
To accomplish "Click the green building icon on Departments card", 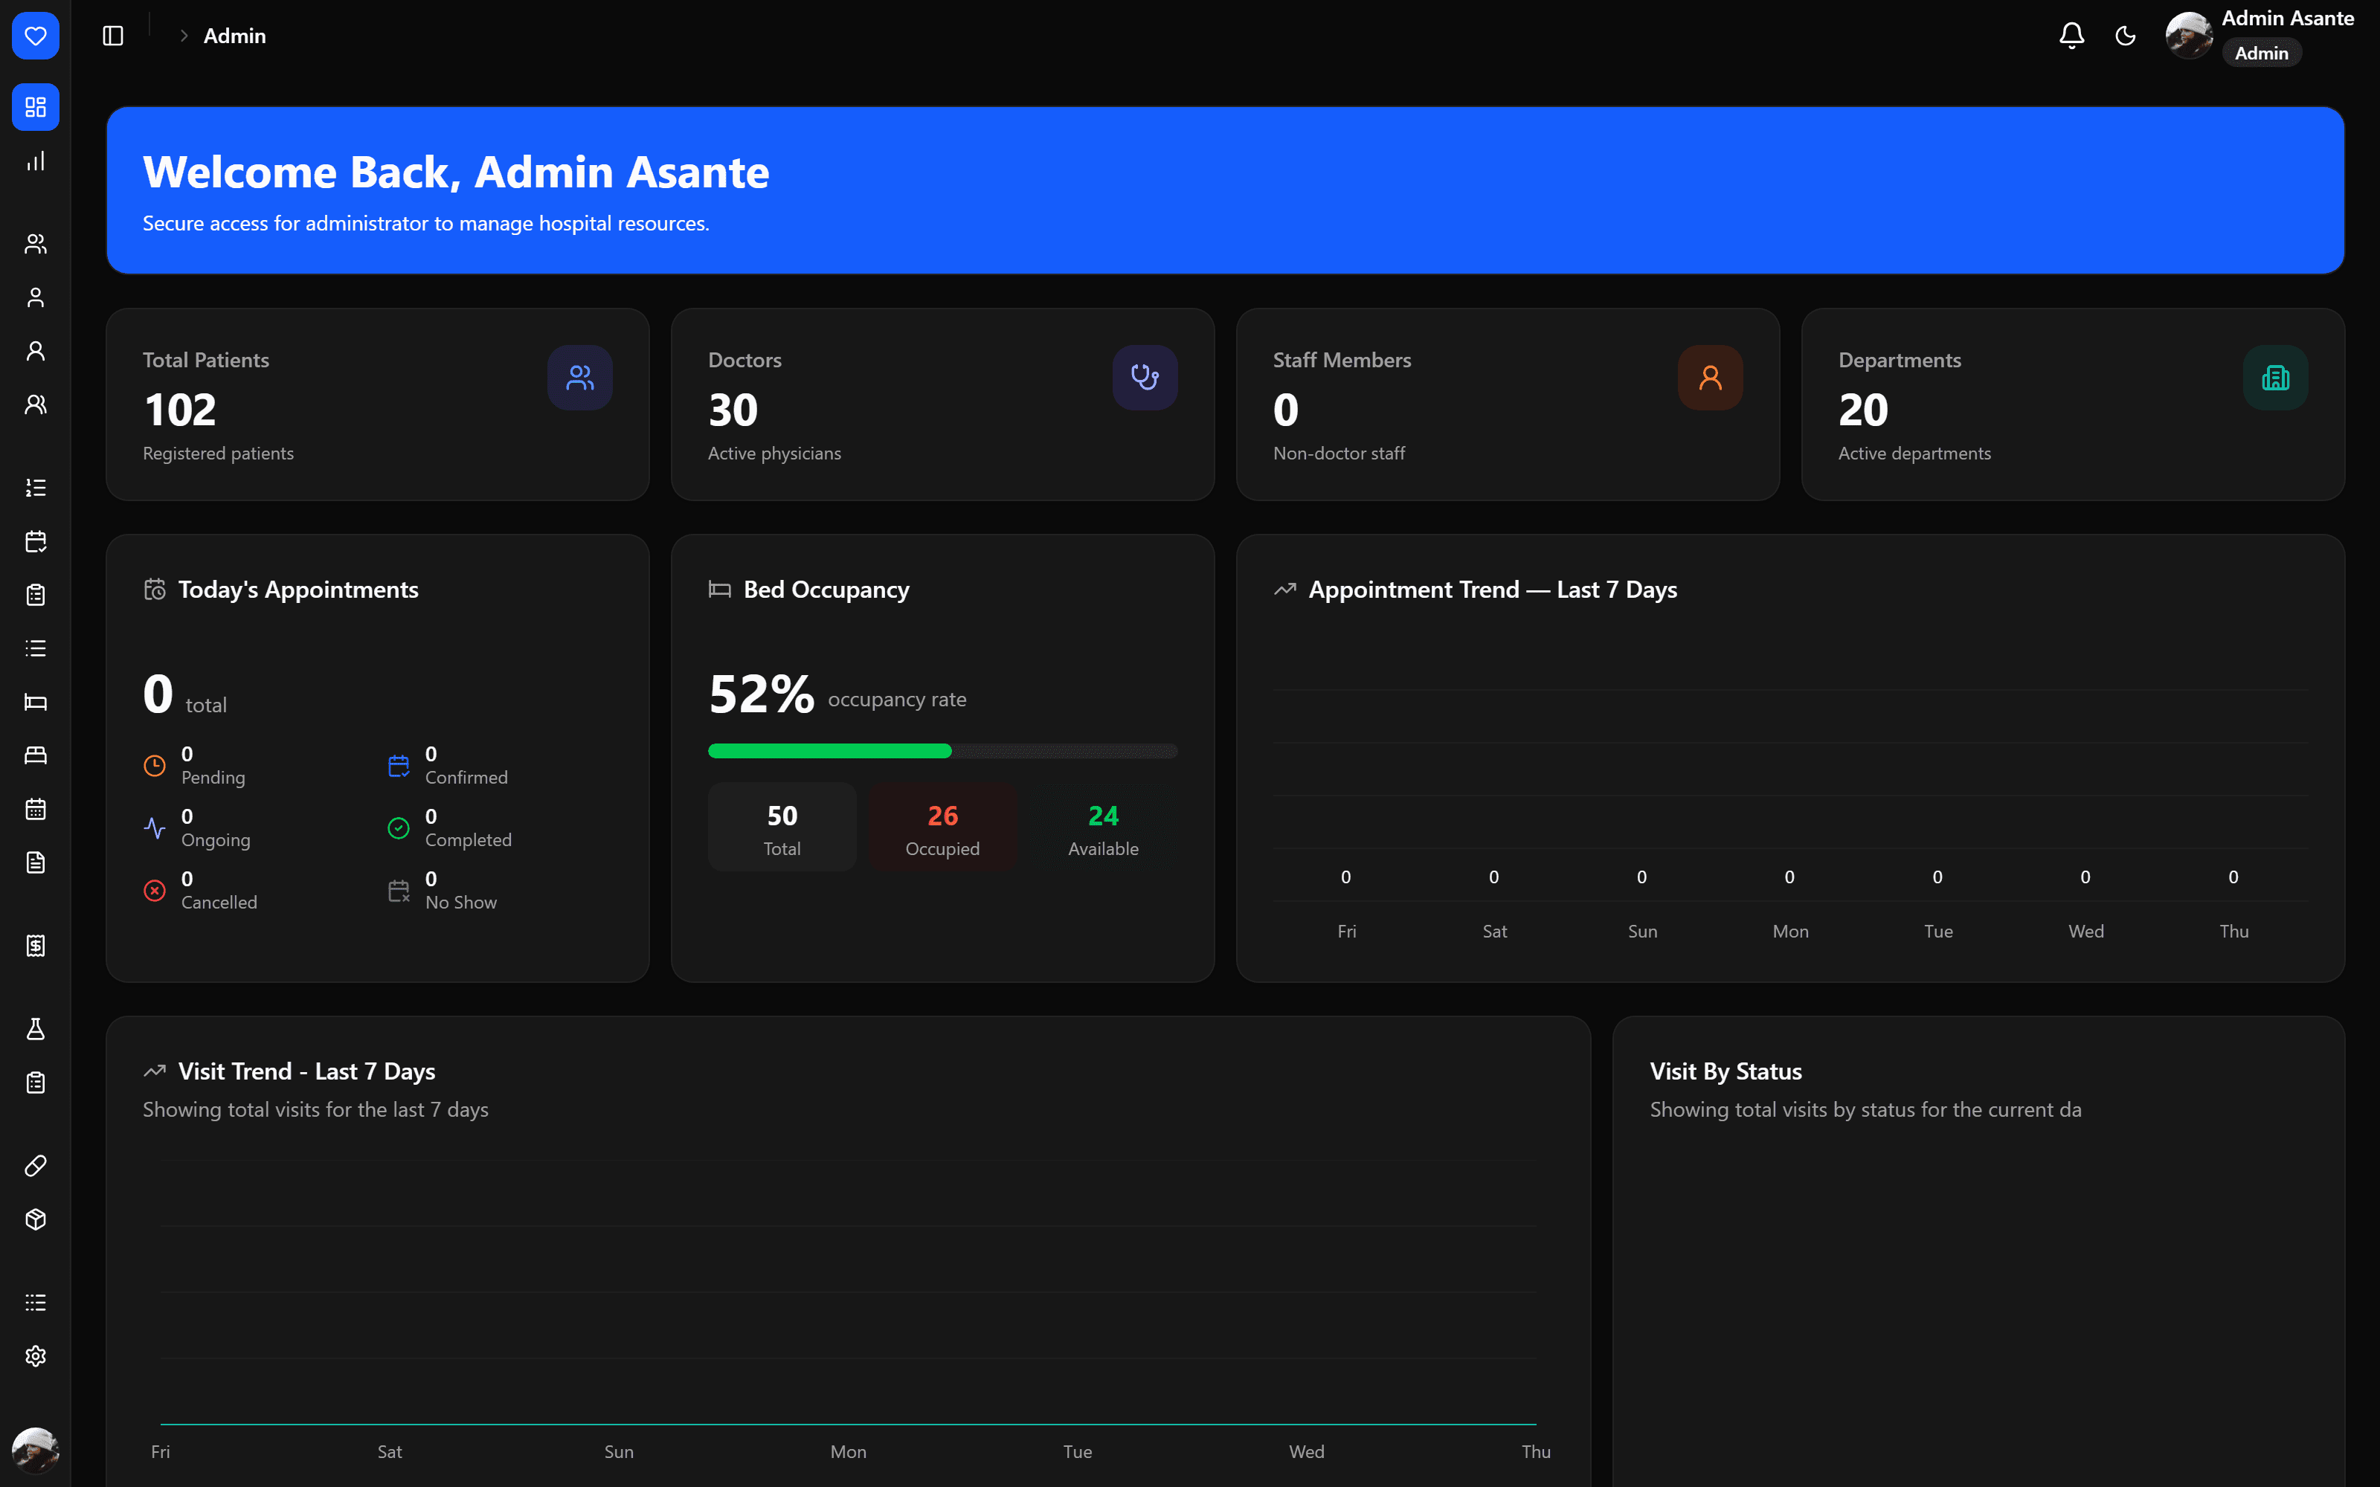I will point(2275,378).
